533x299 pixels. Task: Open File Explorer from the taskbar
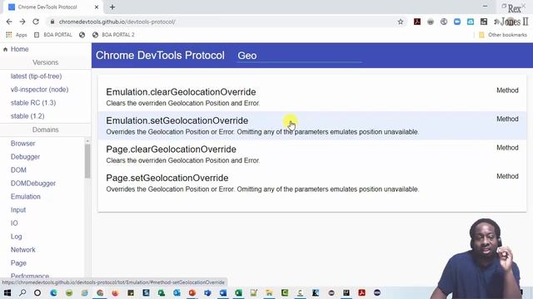(x=269, y=292)
